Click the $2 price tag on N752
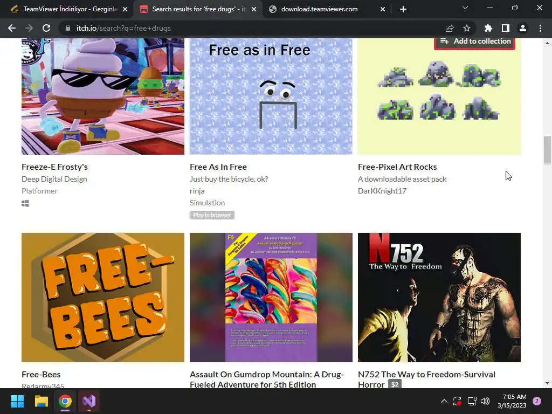The height and width of the screenshot is (414, 552). (x=395, y=384)
